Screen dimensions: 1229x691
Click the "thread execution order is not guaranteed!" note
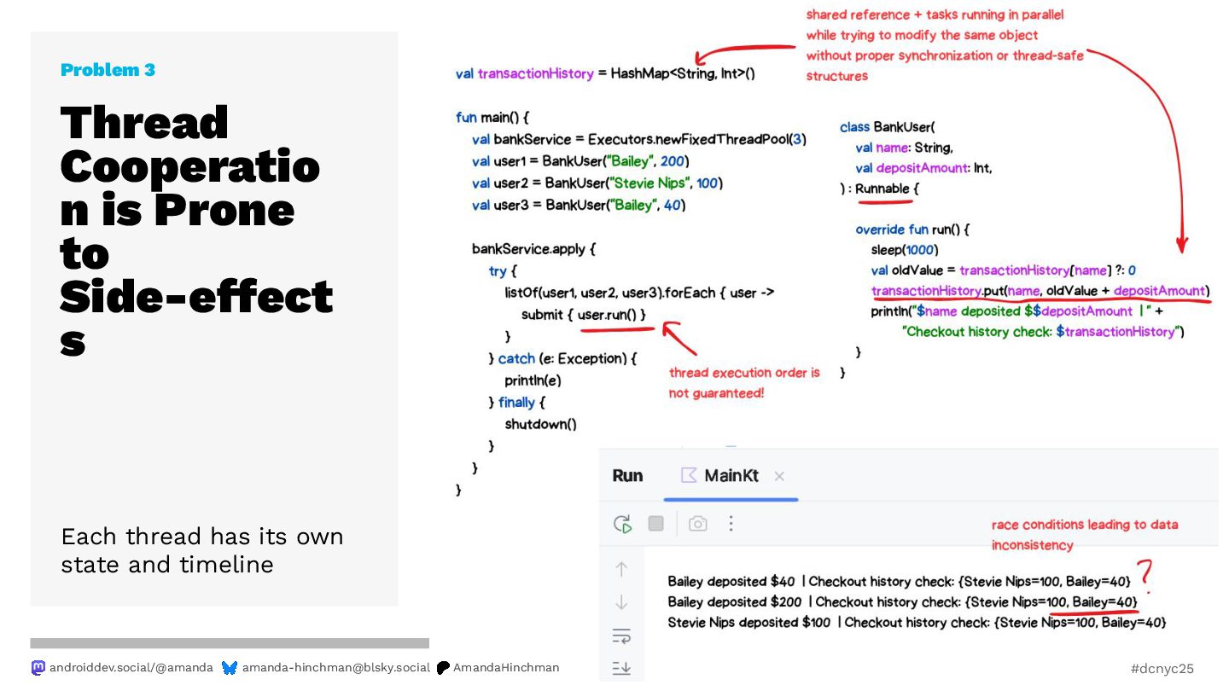(744, 383)
